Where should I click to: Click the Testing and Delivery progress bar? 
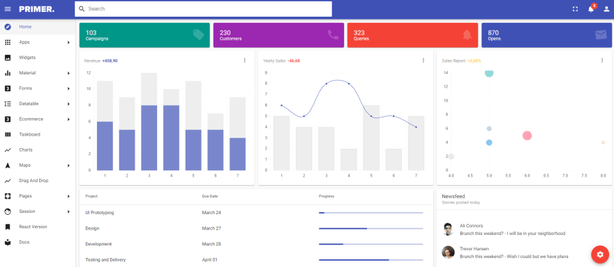point(371,259)
